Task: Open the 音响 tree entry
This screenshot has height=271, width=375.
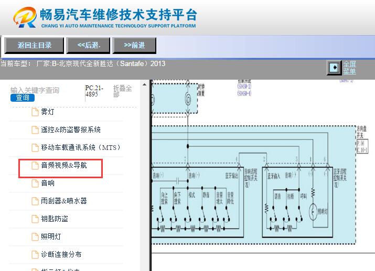Action: (48, 183)
